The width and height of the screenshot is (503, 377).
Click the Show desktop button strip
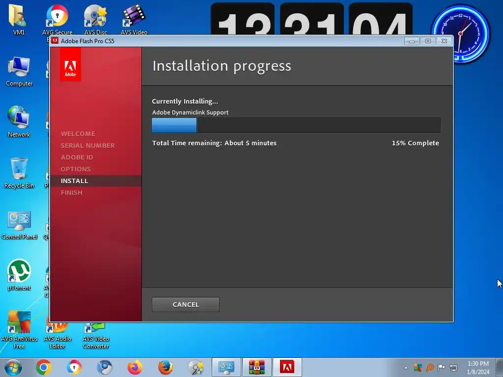(501, 367)
